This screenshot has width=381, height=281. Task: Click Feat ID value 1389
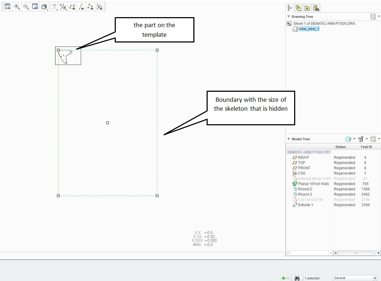click(365, 189)
